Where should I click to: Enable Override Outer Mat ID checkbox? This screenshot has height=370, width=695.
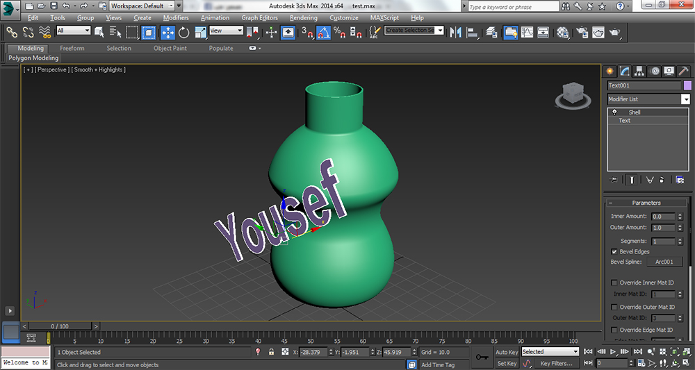[x=614, y=307]
